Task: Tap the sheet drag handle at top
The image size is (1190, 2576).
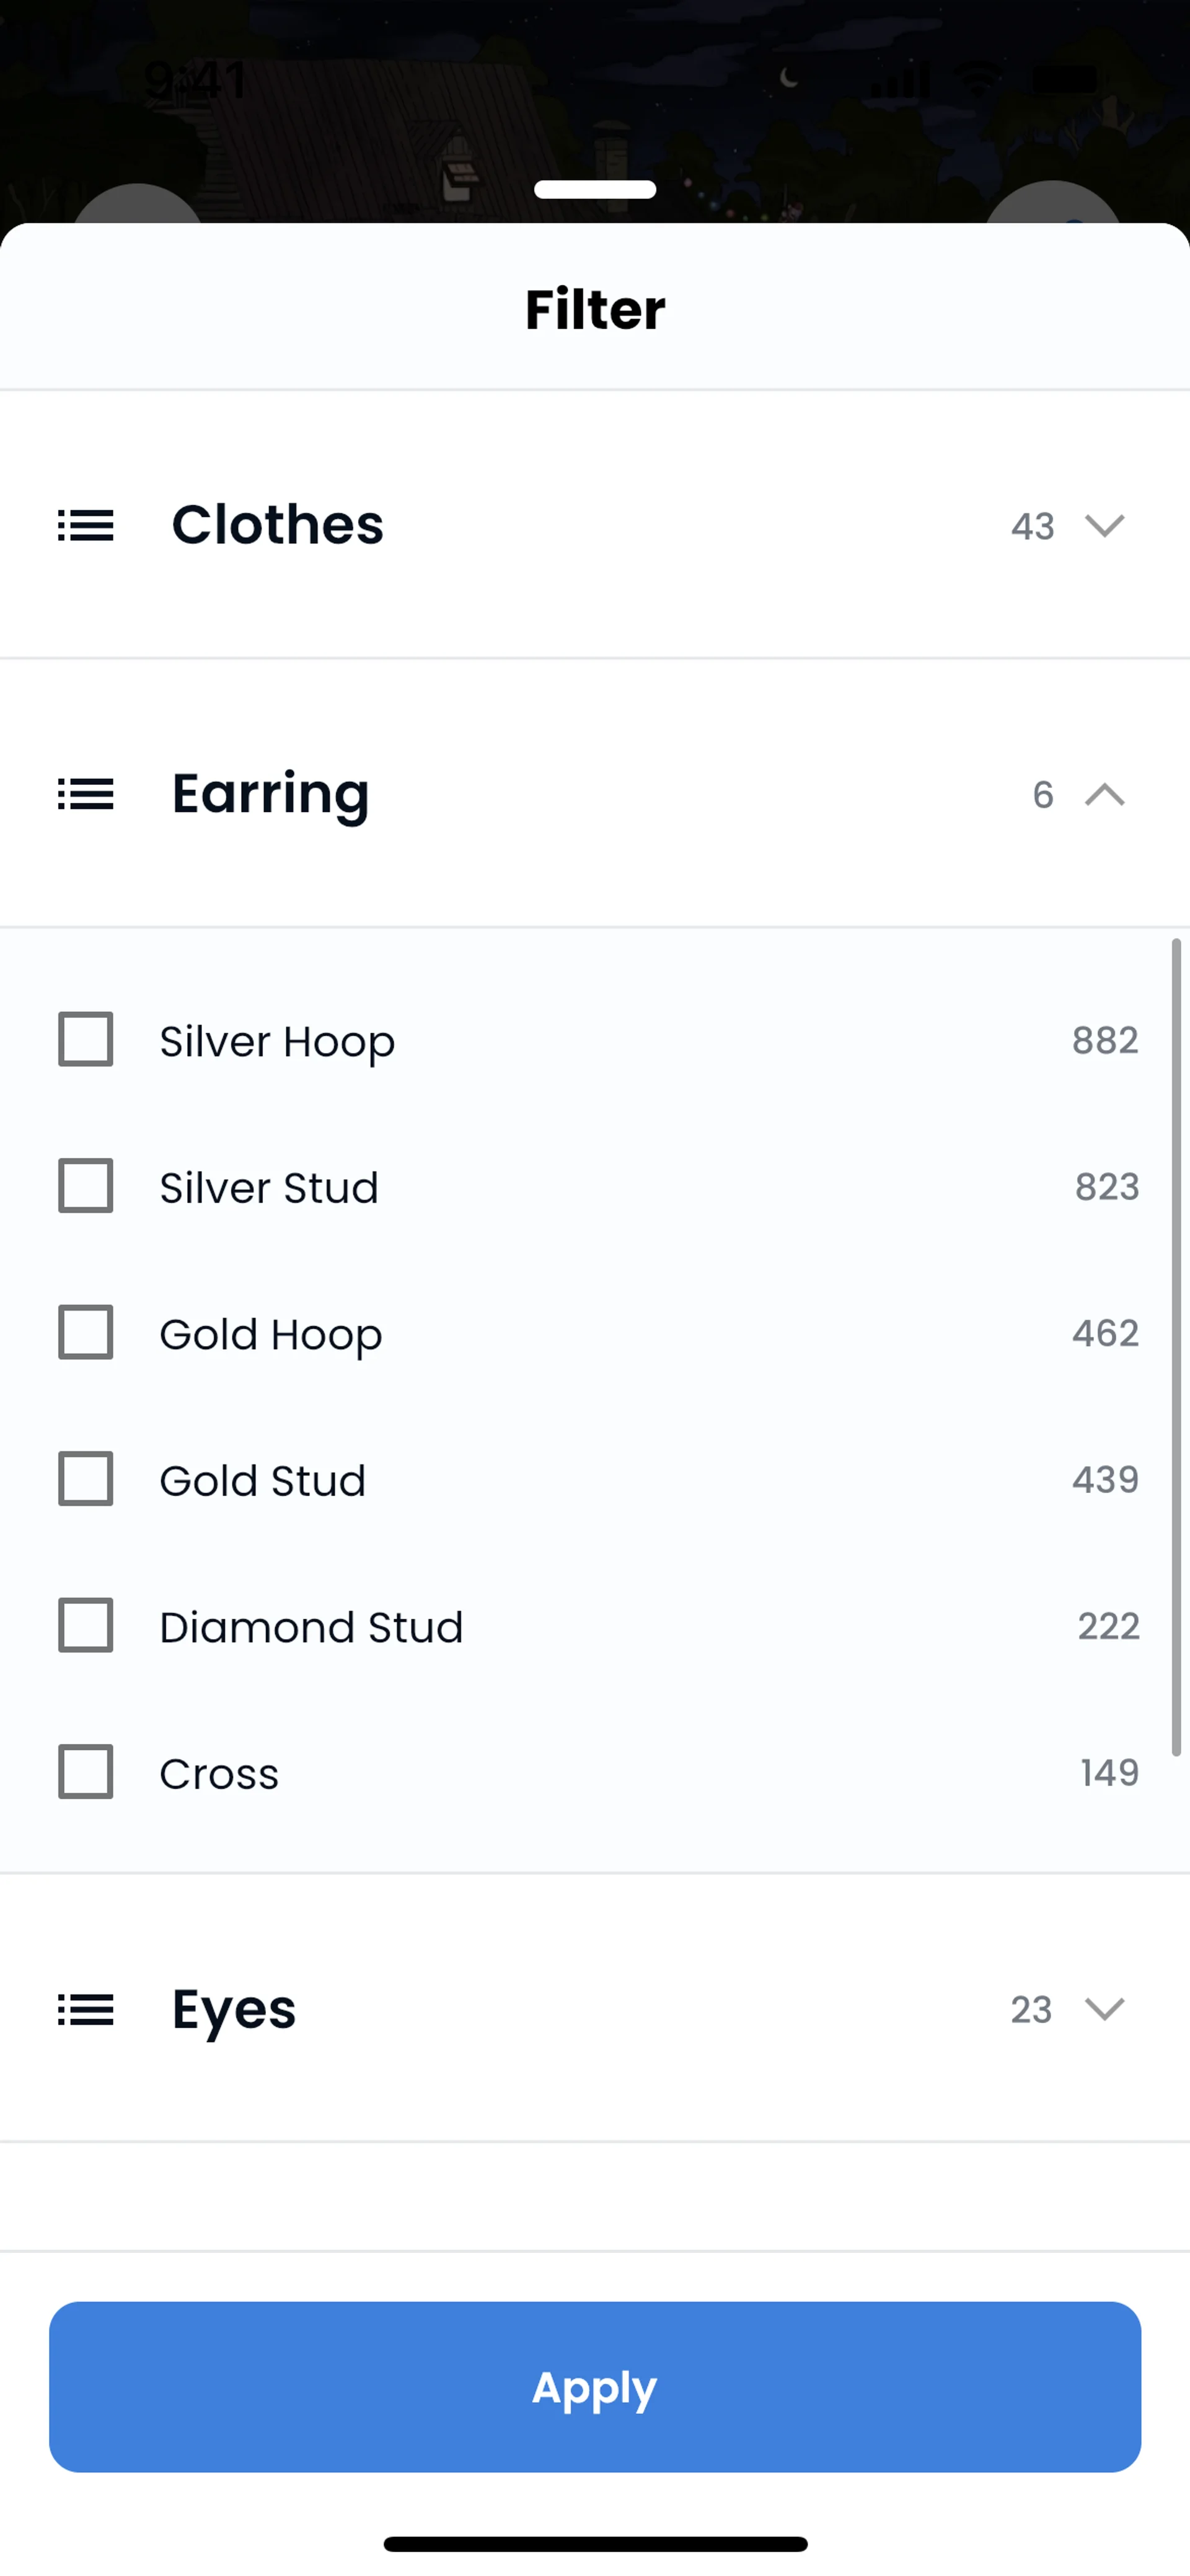Action: pos(595,189)
